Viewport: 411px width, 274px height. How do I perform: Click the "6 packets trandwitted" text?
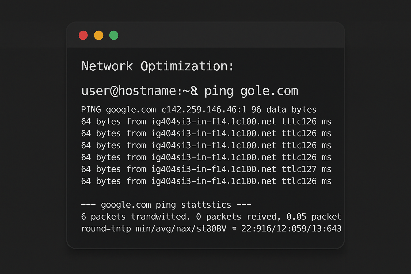coord(134,217)
